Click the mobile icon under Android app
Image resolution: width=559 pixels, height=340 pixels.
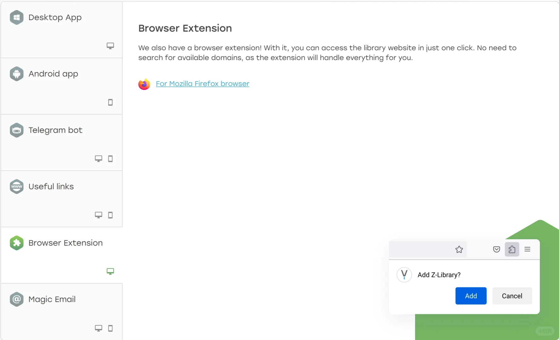pyautogui.click(x=111, y=102)
